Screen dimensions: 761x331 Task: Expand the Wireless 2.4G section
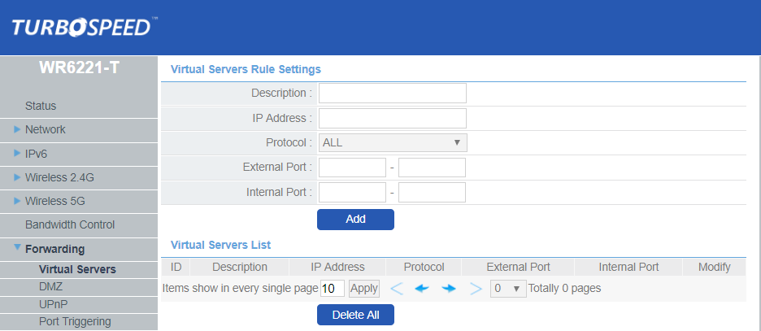click(58, 177)
